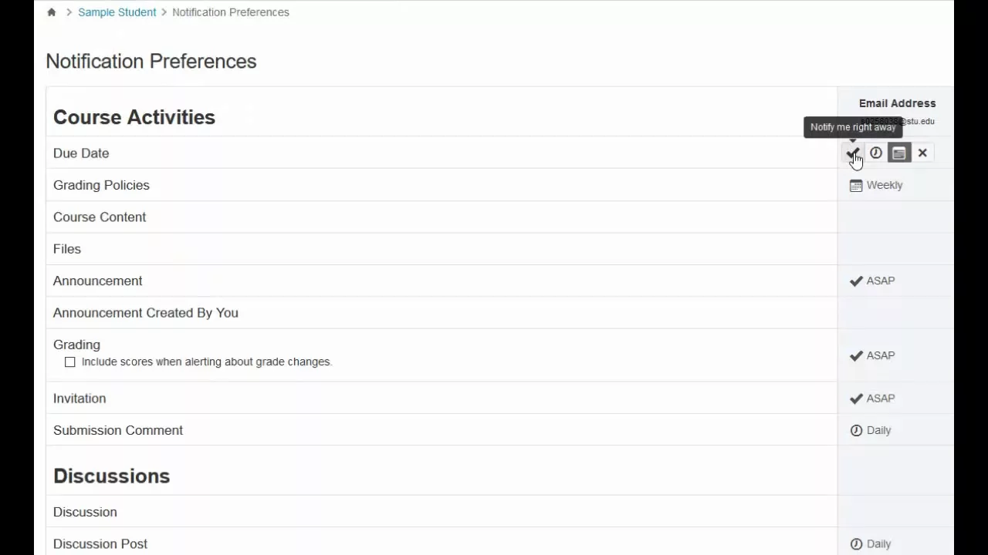Viewport: 988px width, 555px height.
Task: Choose the daily summary clock icon for Due Date
Action: [x=876, y=153]
